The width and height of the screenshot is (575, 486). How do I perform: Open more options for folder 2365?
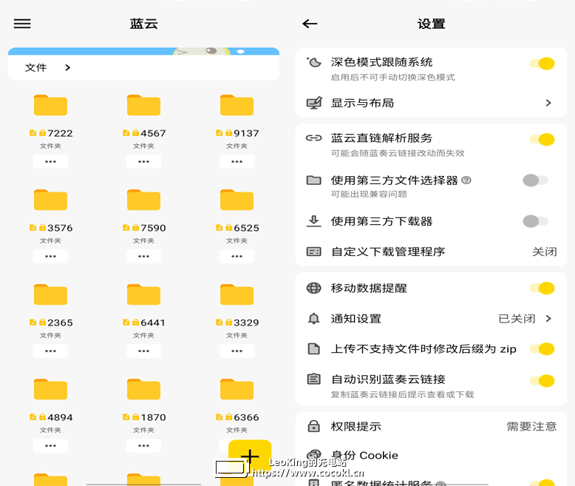pyautogui.click(x=50, y=351)
